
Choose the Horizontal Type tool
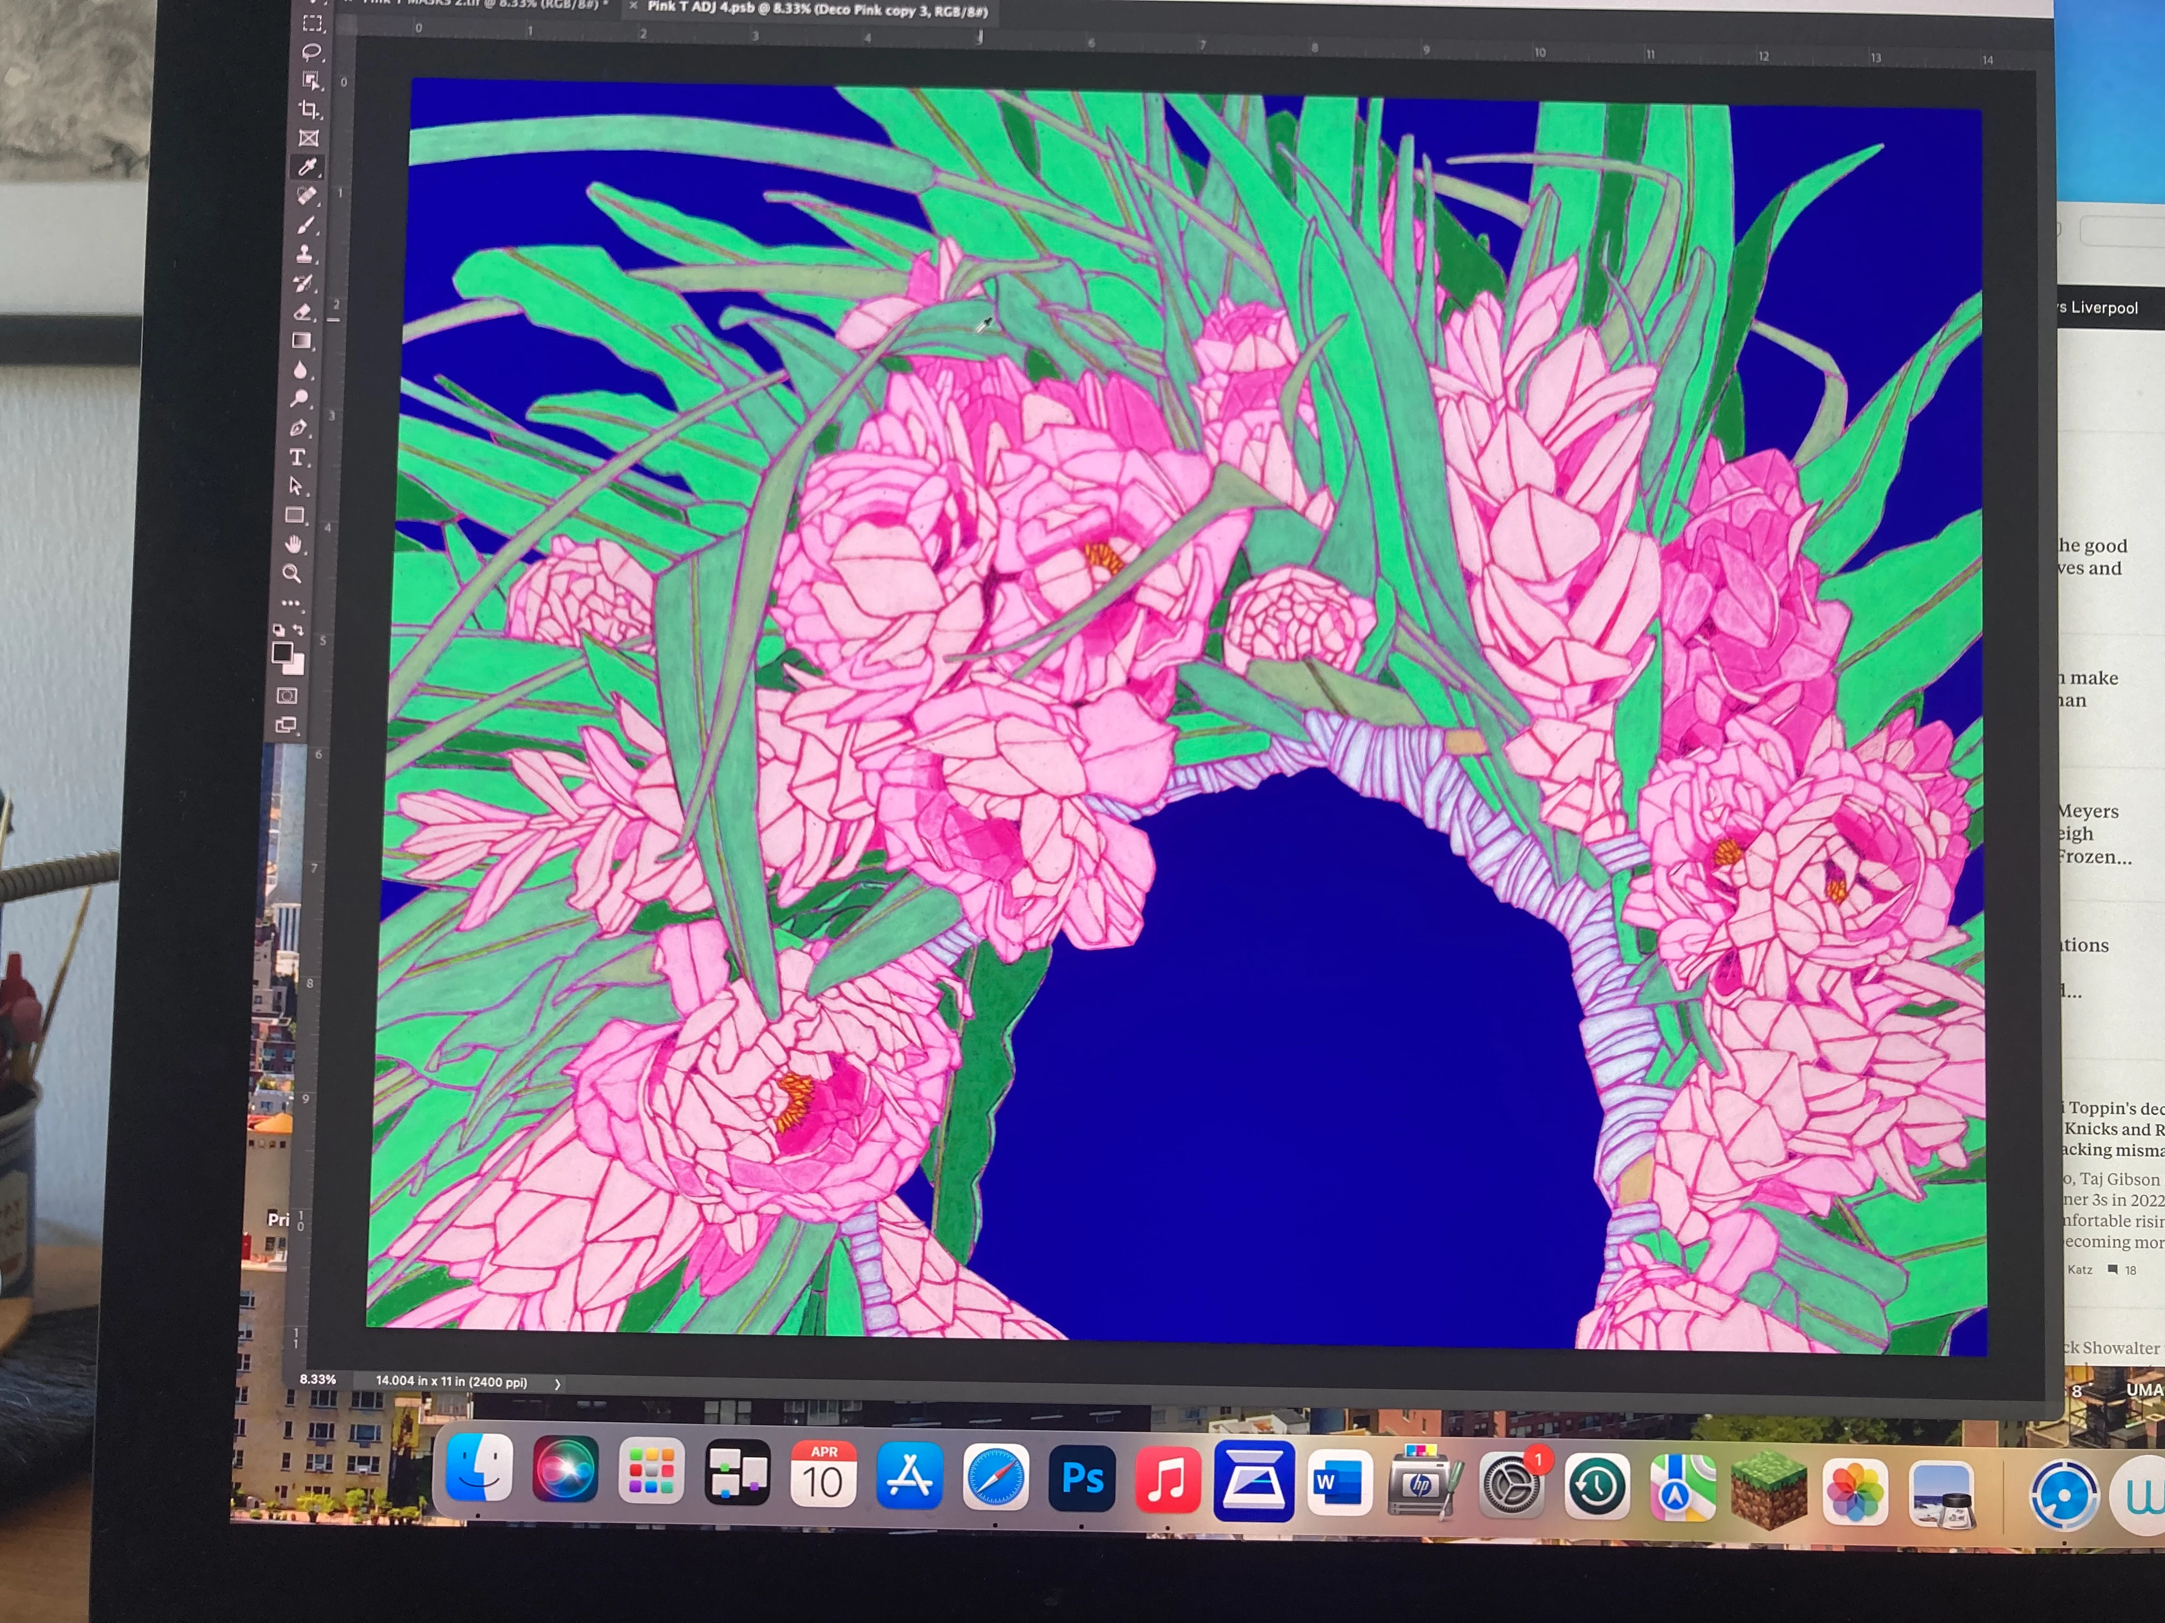[297, 457]
